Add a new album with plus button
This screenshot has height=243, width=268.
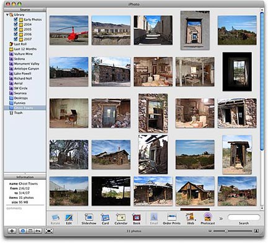tap(12, 231)
